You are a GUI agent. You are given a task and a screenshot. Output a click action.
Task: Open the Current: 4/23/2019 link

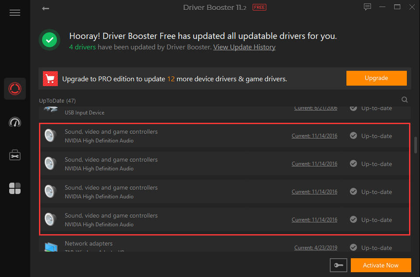[316, 248]
